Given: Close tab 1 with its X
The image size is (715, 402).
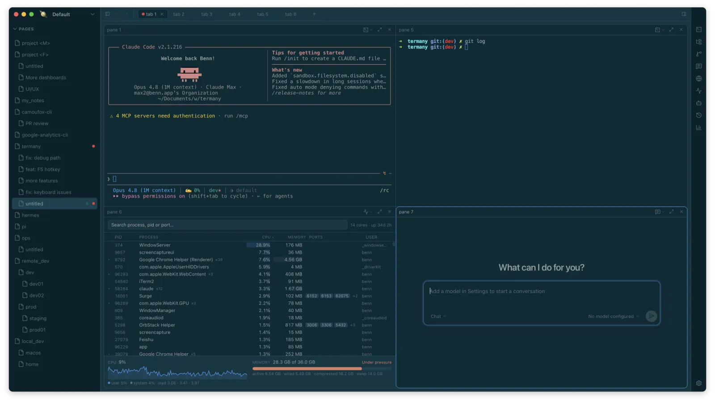Looking at the screenshot, I should (x=162, y=14).
